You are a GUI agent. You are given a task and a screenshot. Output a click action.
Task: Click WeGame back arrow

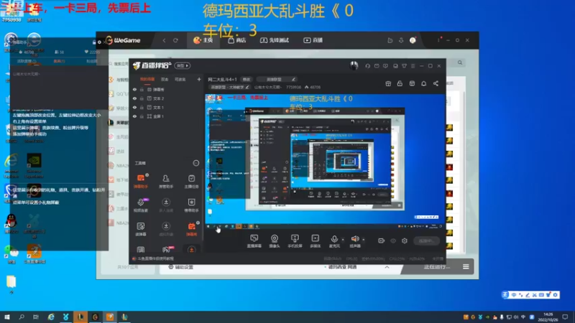click(164, 40)
